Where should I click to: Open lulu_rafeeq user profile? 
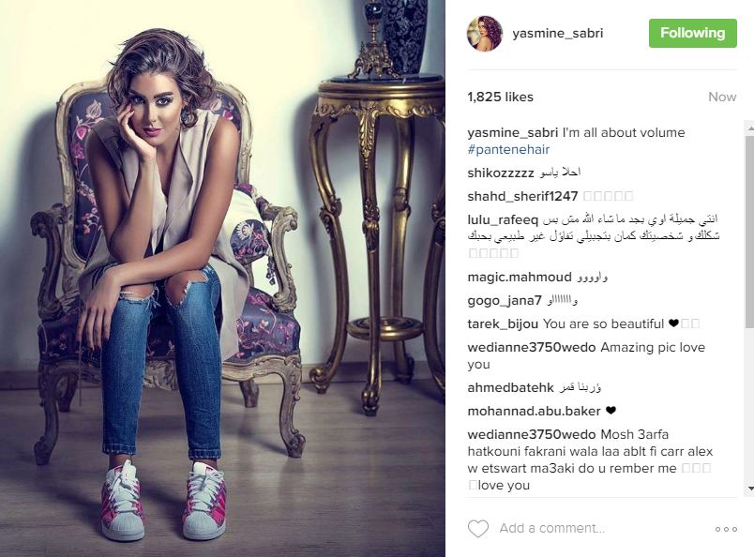click(503, 219)
